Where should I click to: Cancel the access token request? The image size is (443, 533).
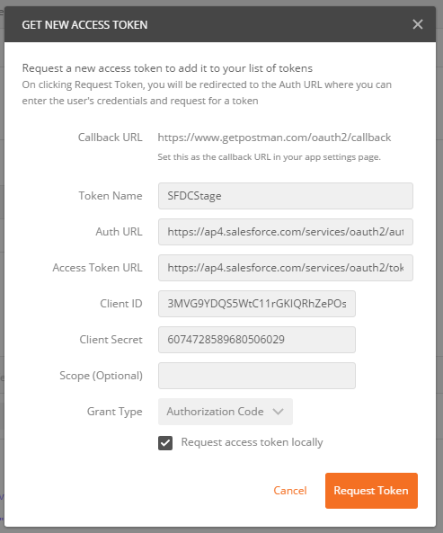point(290,491)
